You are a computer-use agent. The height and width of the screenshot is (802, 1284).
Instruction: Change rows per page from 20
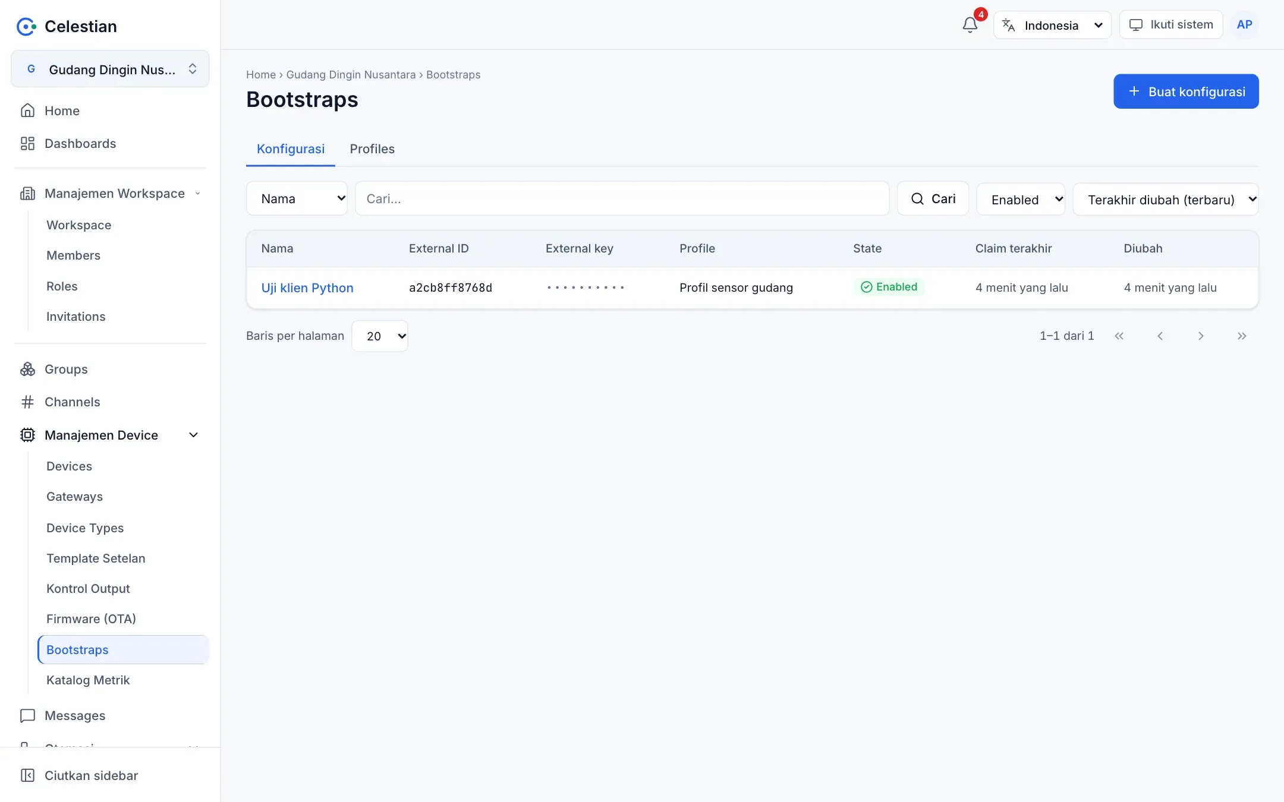tap(380, 336)
